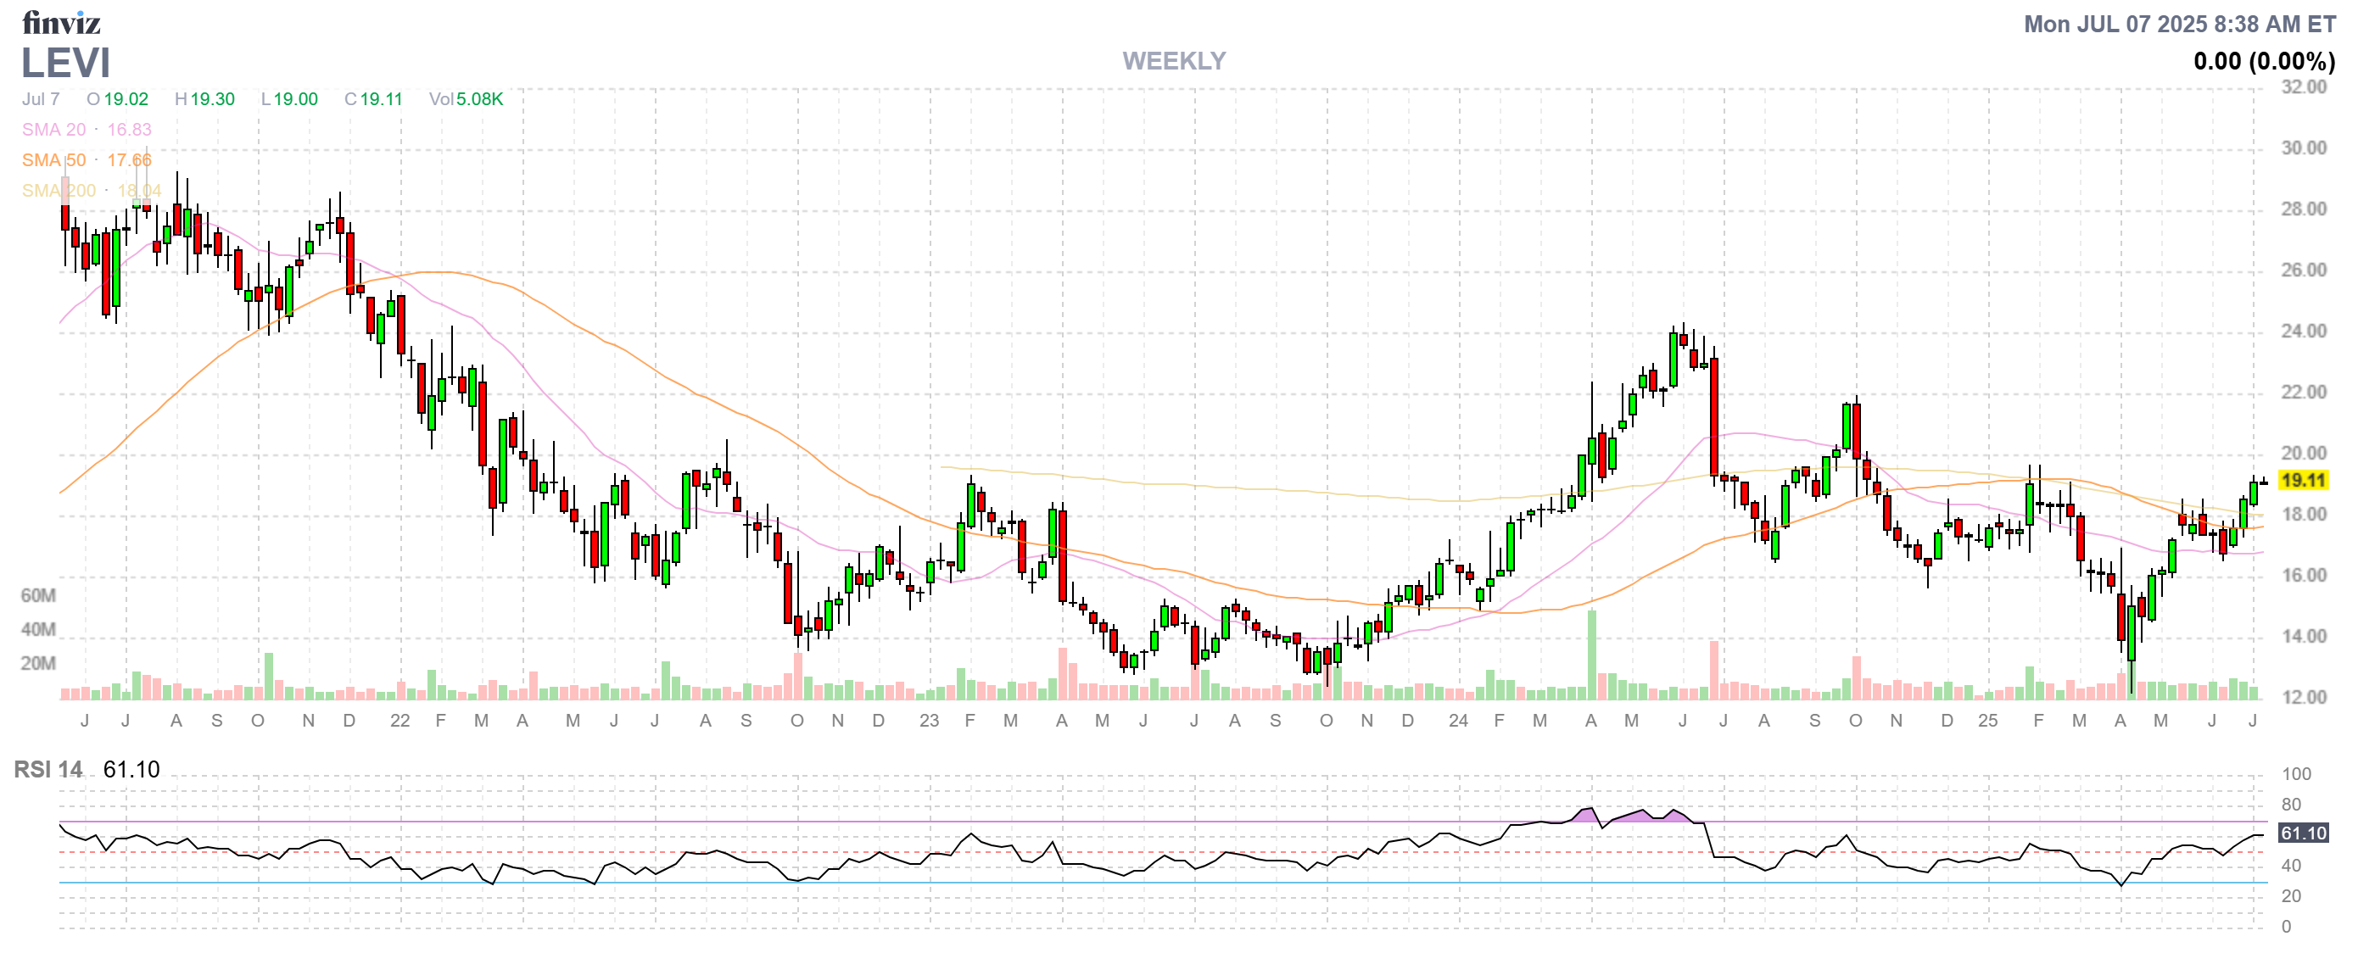The width and height of the screenshot is (2358, 953).
Task: Click the 30.00 price axis label
Action: (2303, 148)
